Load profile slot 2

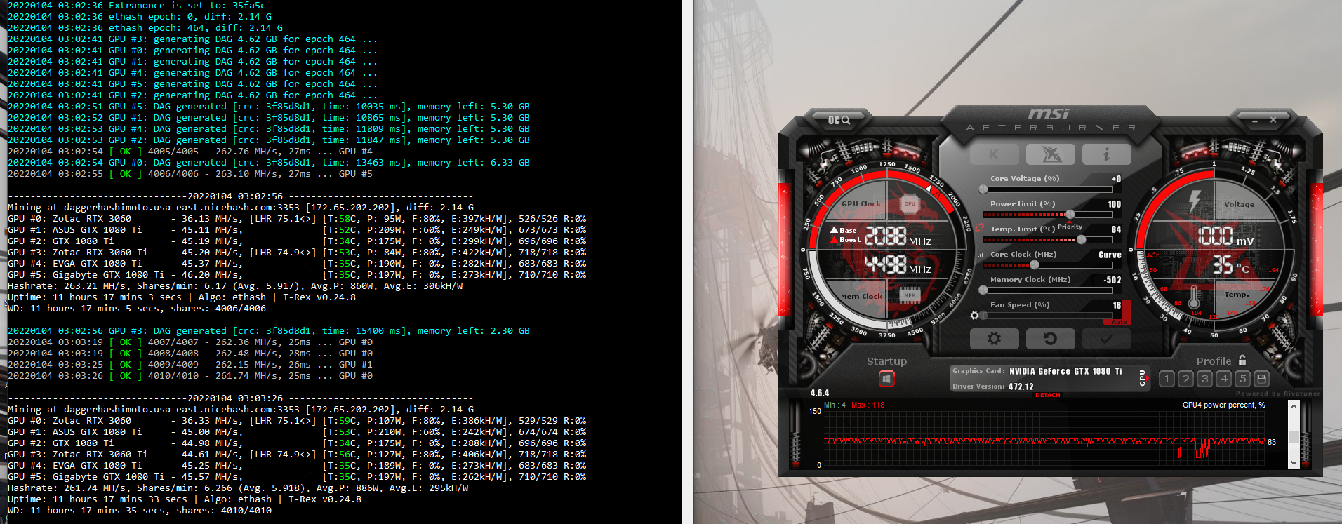coord(1185,379)
